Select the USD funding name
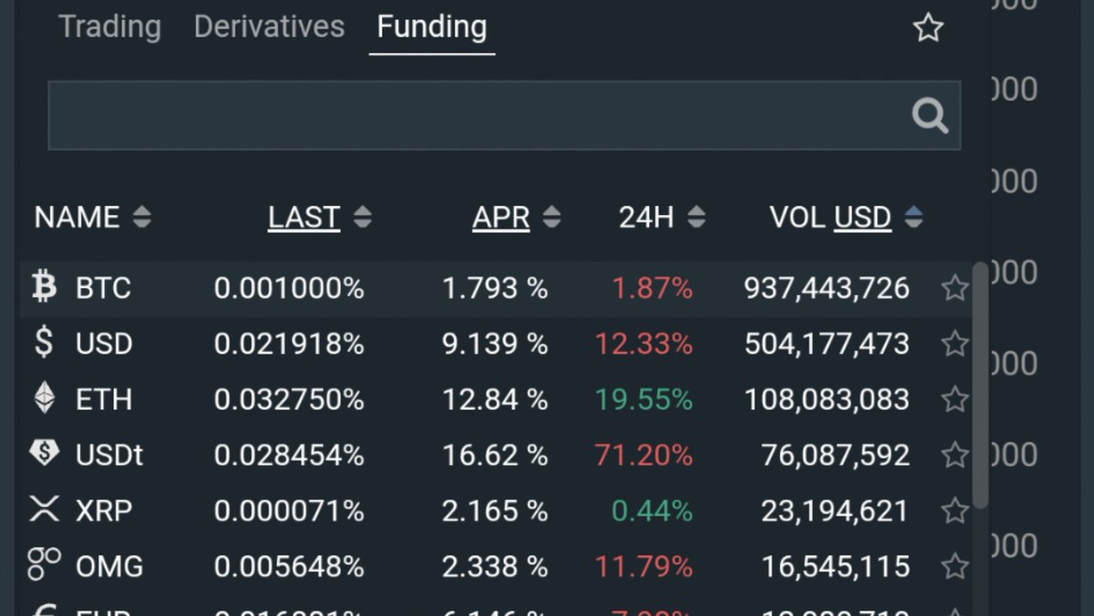 tap(104, 344)
